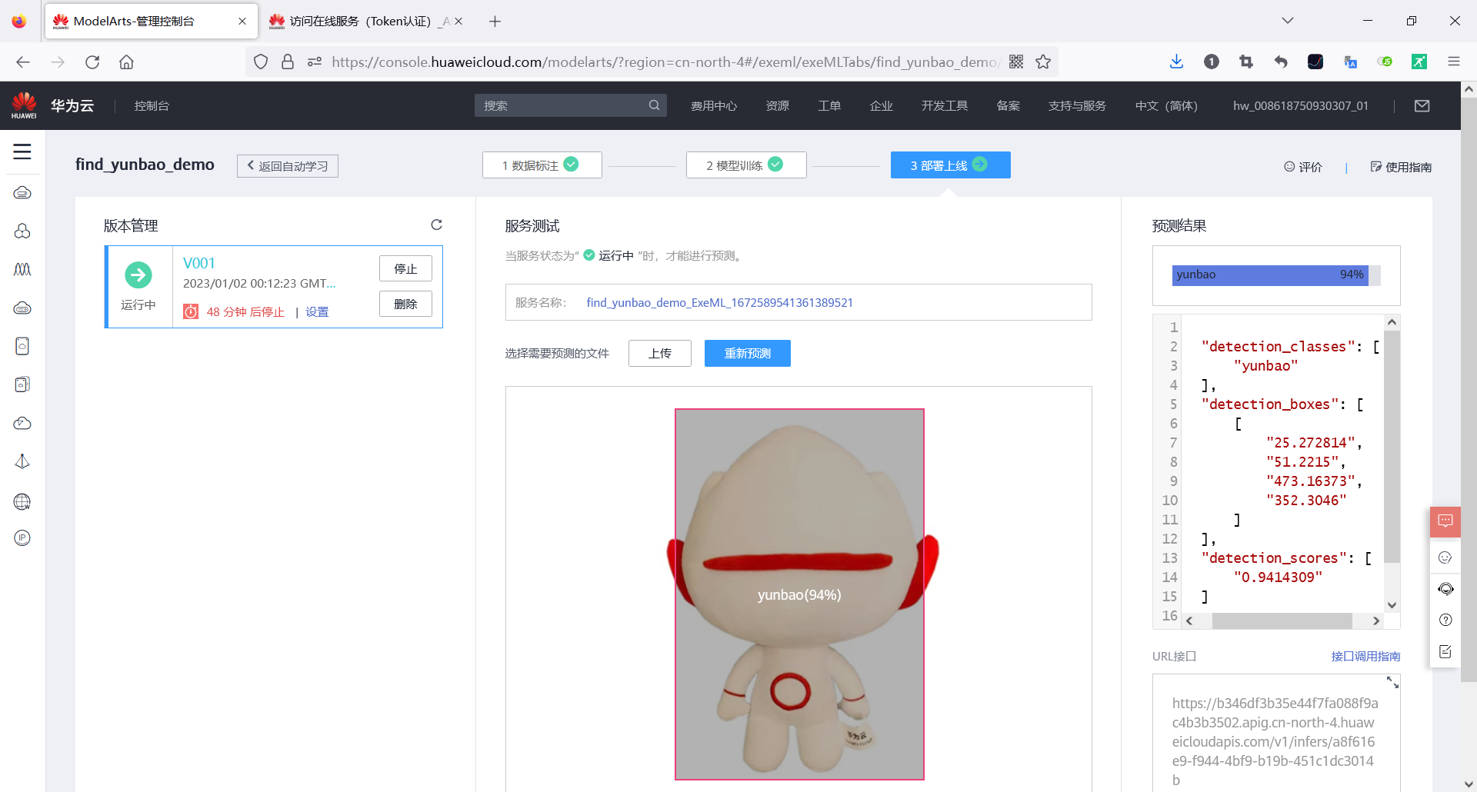This screenshot has width=1477, height=792.
Task: Open the hamburger navigation menu
Action: pos(22,152)
